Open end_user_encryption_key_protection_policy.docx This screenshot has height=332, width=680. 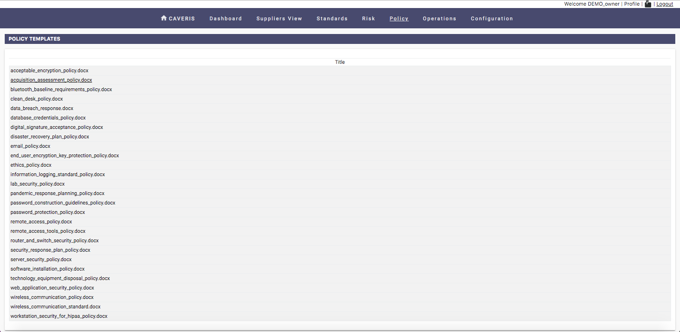pyautogui.click(x=65, y=155)
